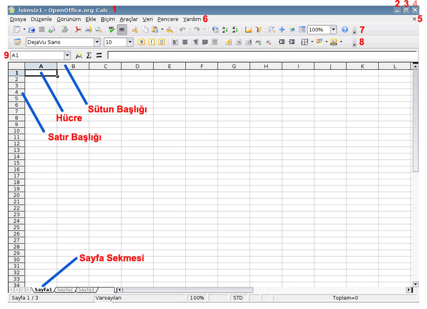Open the Borders dropdown arrow
This screenshot has width=427, height=309.
pyautogui.click(x=312, y=42)
